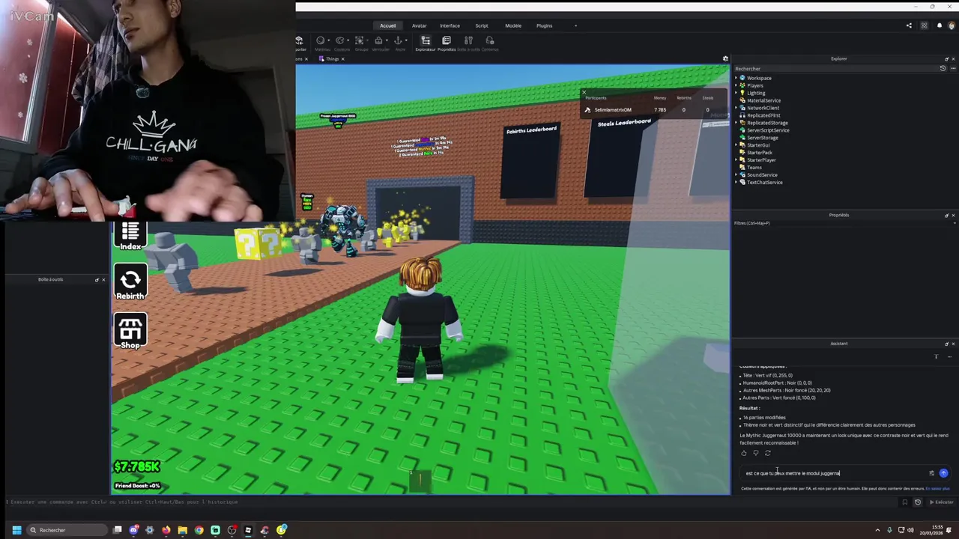This screenshot has height=539, width=959.
Task: Expand the StarterPlayer tree node
Action: [736, 160]
